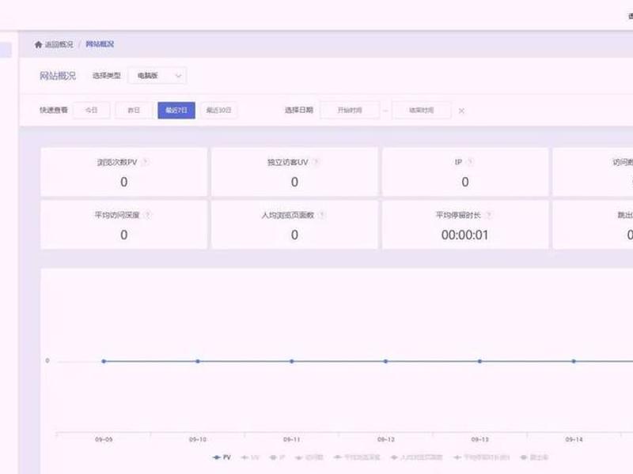Click the 09-12 axis date label
This screenshot has width=633, height=474.
point(385,439)
